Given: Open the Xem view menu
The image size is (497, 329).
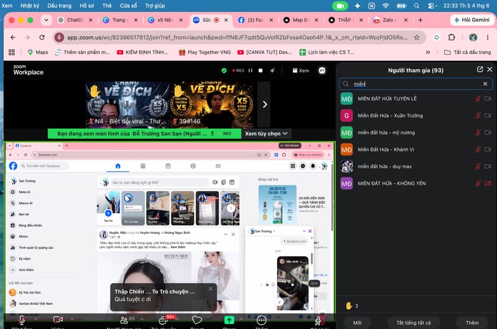Looking at the screenshot, I should coord(301,70).
